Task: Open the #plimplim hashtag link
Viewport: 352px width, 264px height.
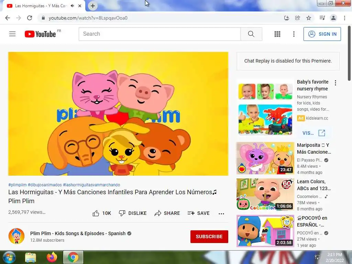Action: point(18,185)
